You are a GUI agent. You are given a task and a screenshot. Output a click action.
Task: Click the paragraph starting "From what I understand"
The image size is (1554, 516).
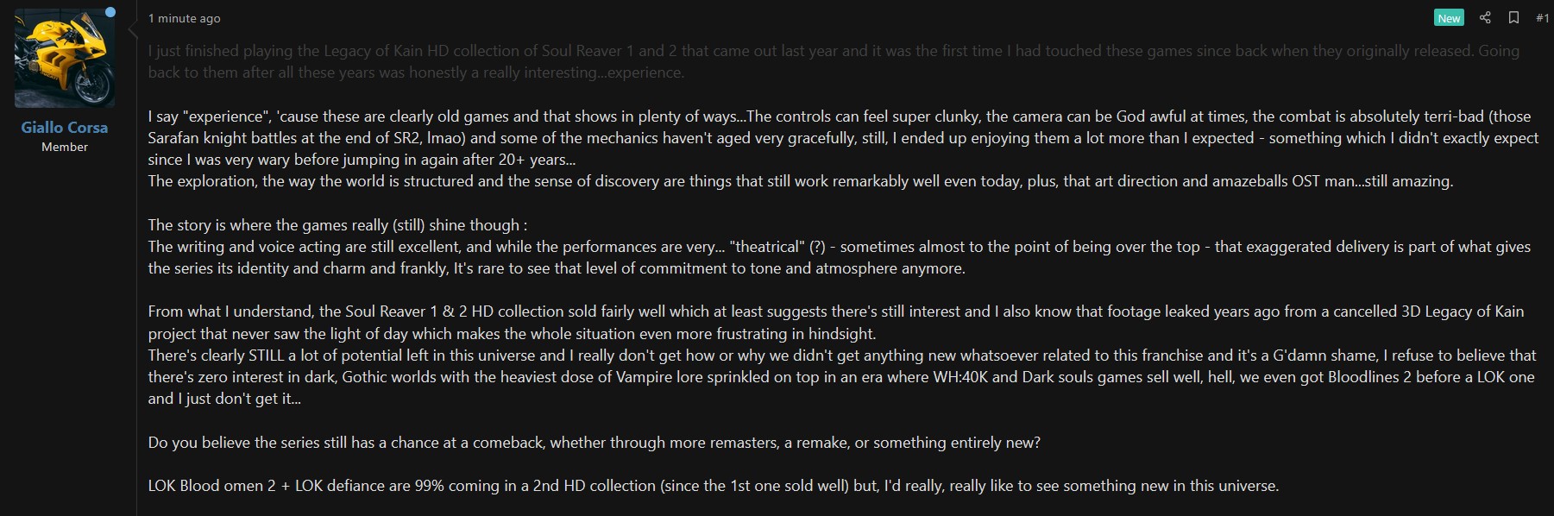point(518,311)
